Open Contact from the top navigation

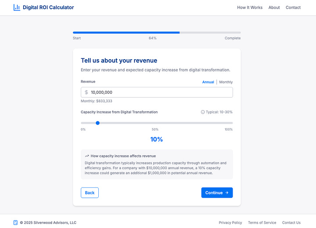(x=293, y=7)
